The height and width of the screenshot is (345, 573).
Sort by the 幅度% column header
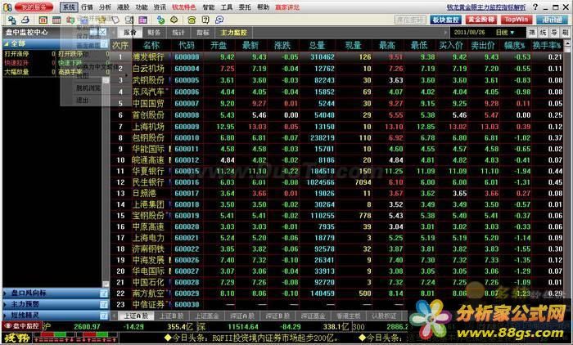(x=515, y=45)
